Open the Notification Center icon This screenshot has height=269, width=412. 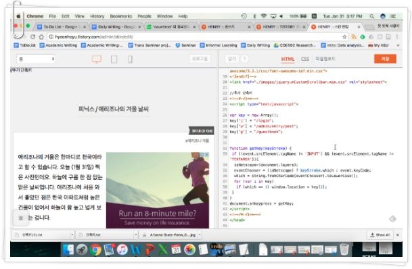(x=393, y=16)
